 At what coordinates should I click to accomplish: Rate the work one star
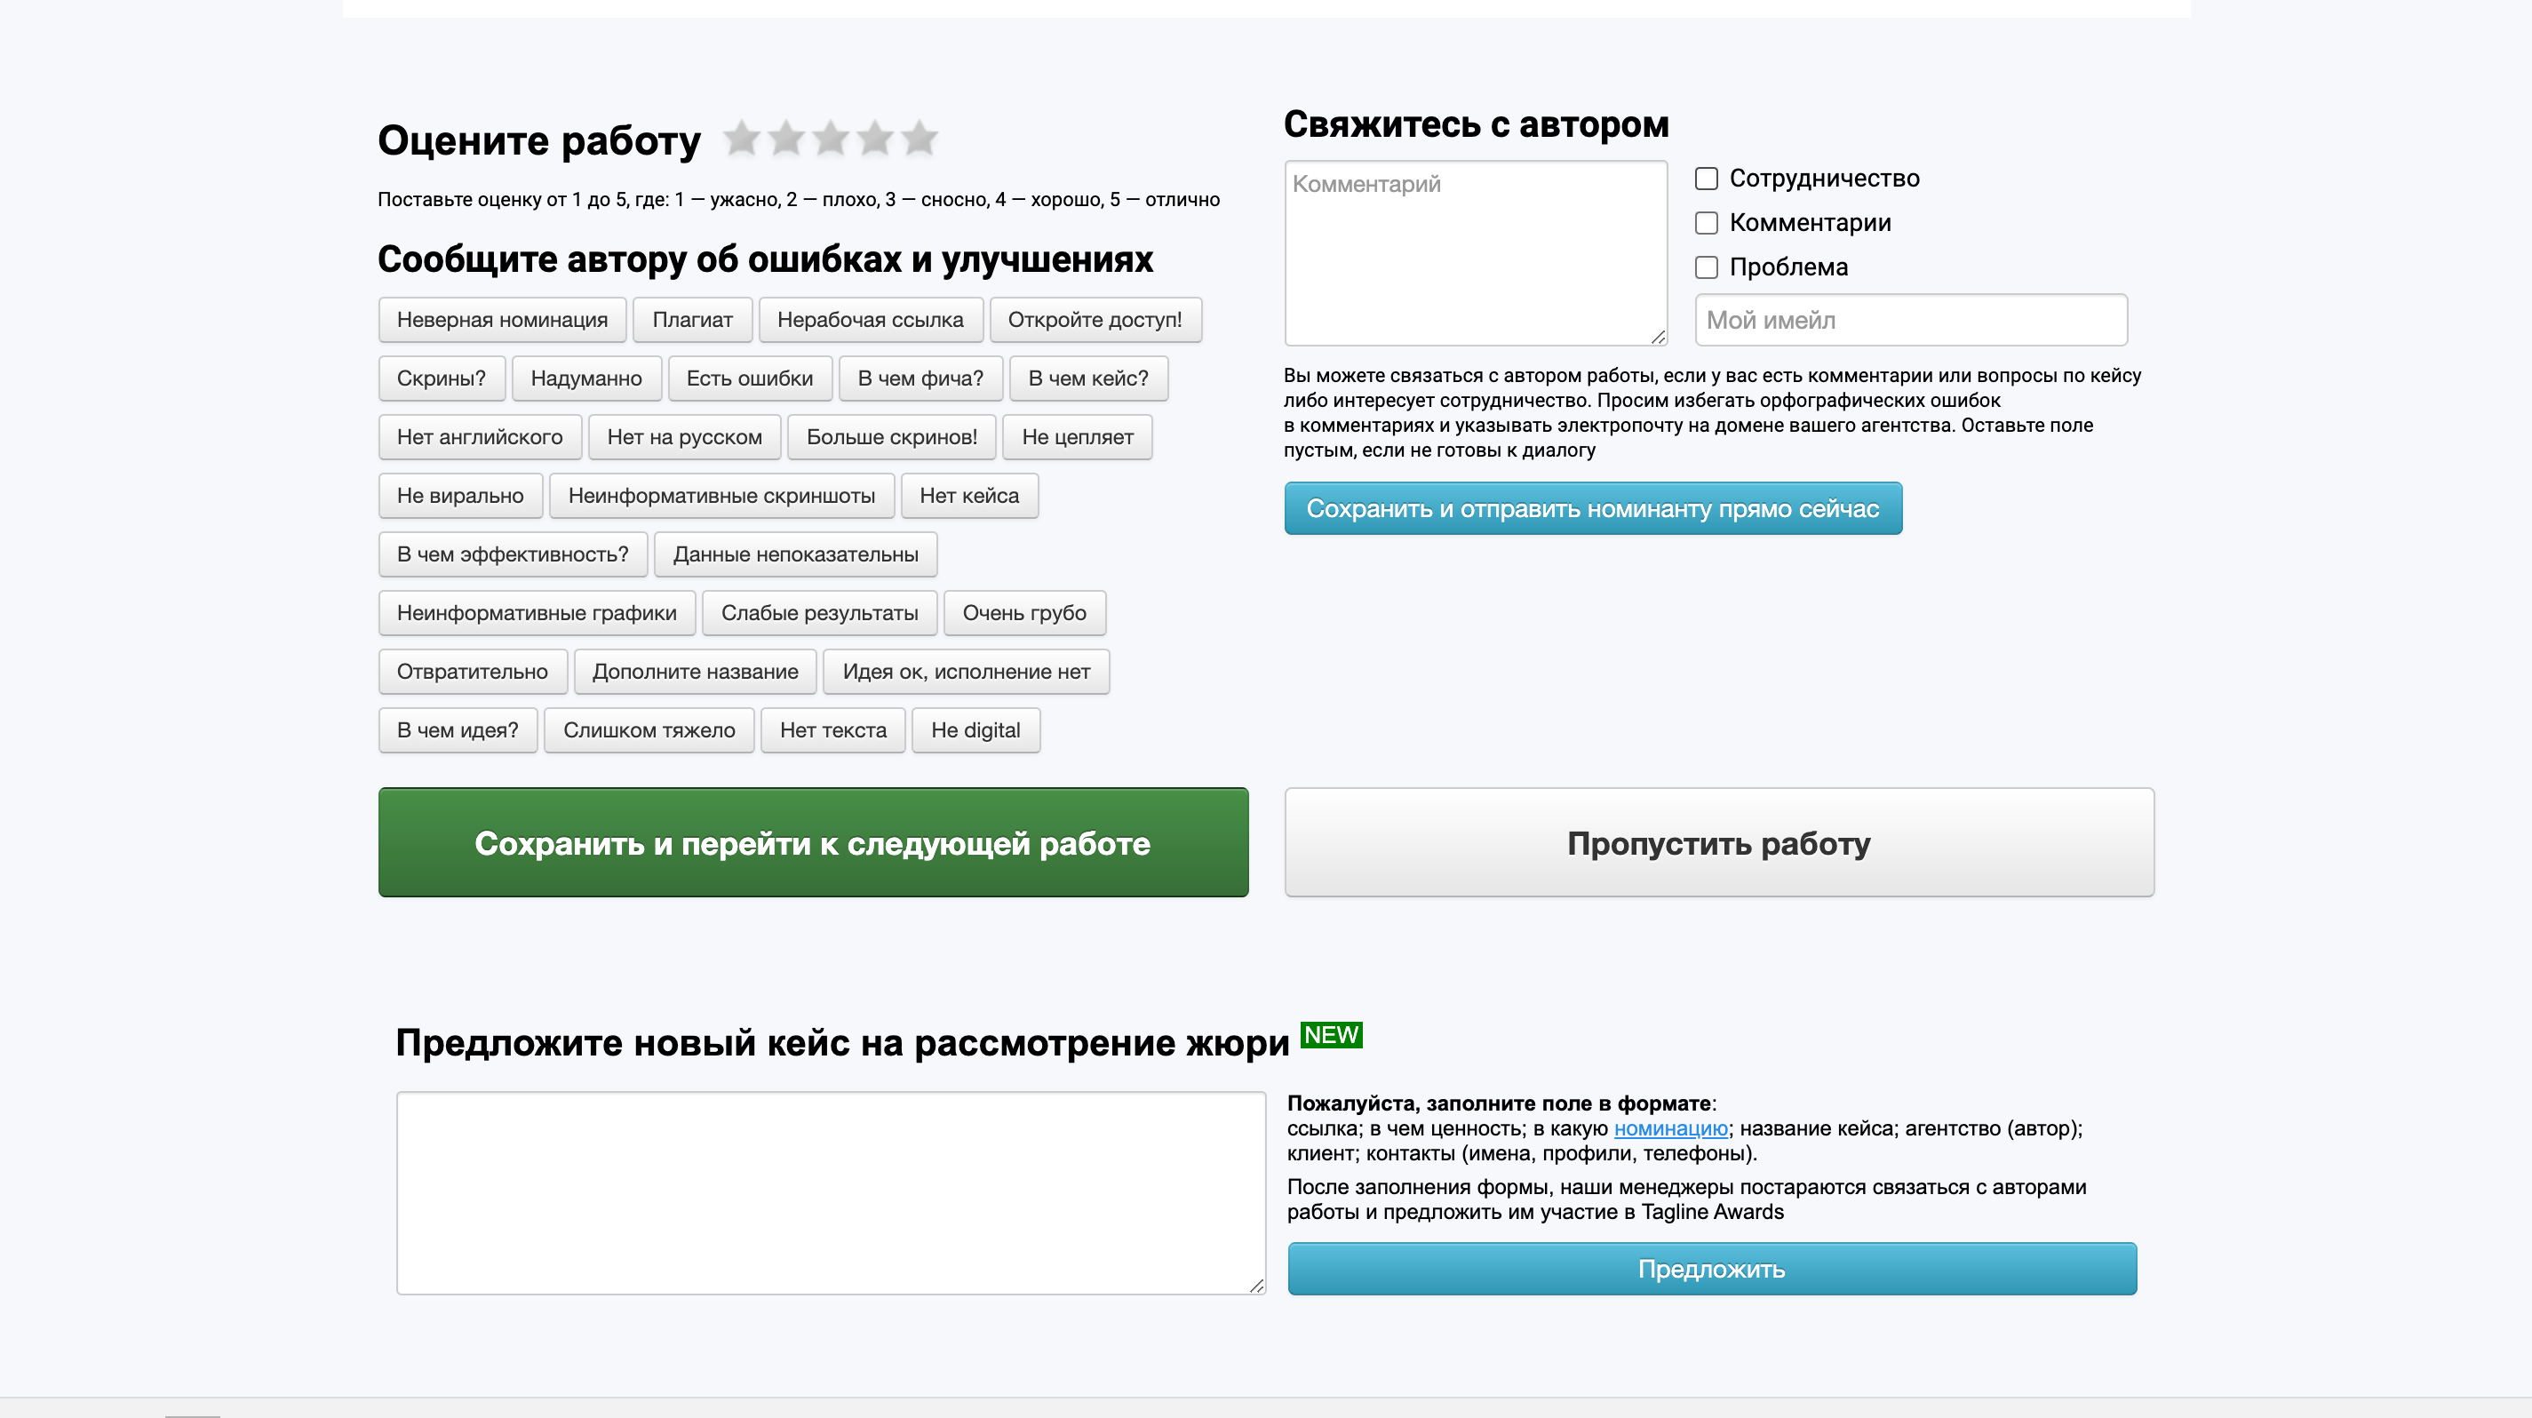point(742,139)
